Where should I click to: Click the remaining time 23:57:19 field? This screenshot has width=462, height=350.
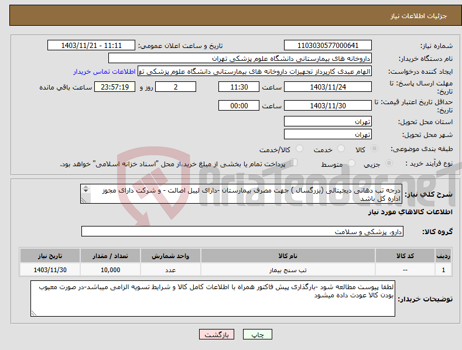[115, 87]
